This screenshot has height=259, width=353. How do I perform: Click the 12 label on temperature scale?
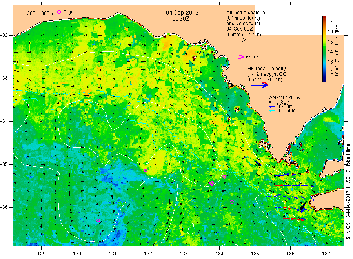(x=330, y=72)
